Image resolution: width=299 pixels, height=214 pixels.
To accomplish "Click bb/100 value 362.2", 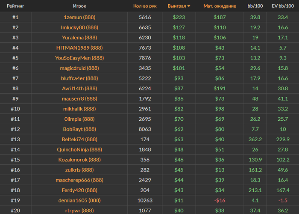I will click(255, 139).
